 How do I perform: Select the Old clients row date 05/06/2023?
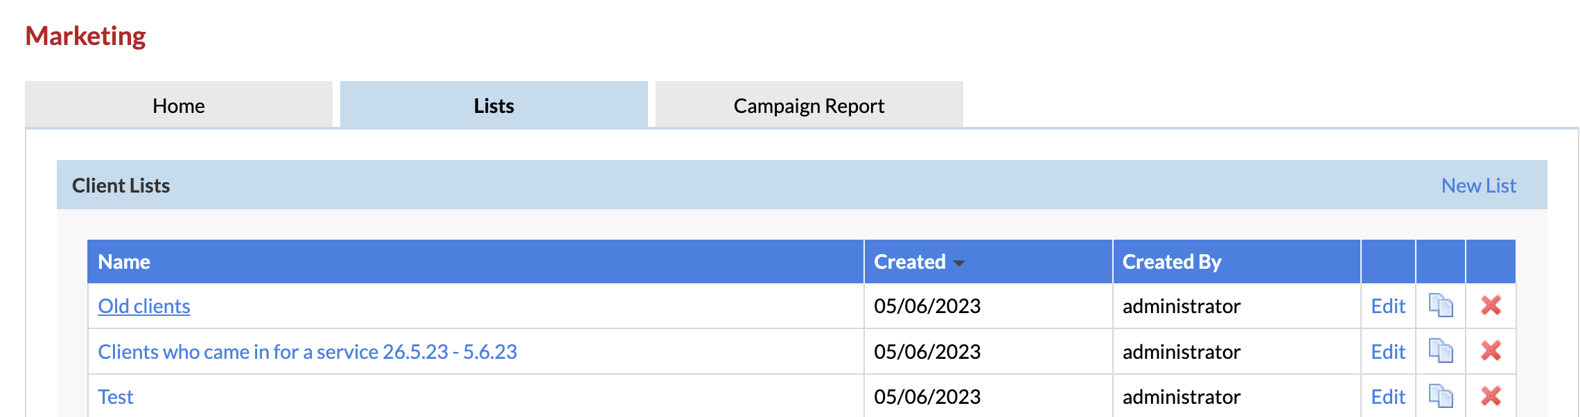click(927, 306)
